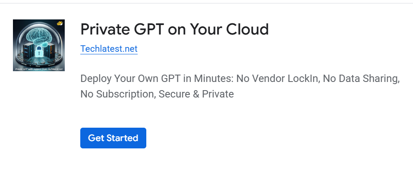Viewport: 413px width, 176px height.
Task: Open the Techlatest.net publisher link
Action: 109,49
